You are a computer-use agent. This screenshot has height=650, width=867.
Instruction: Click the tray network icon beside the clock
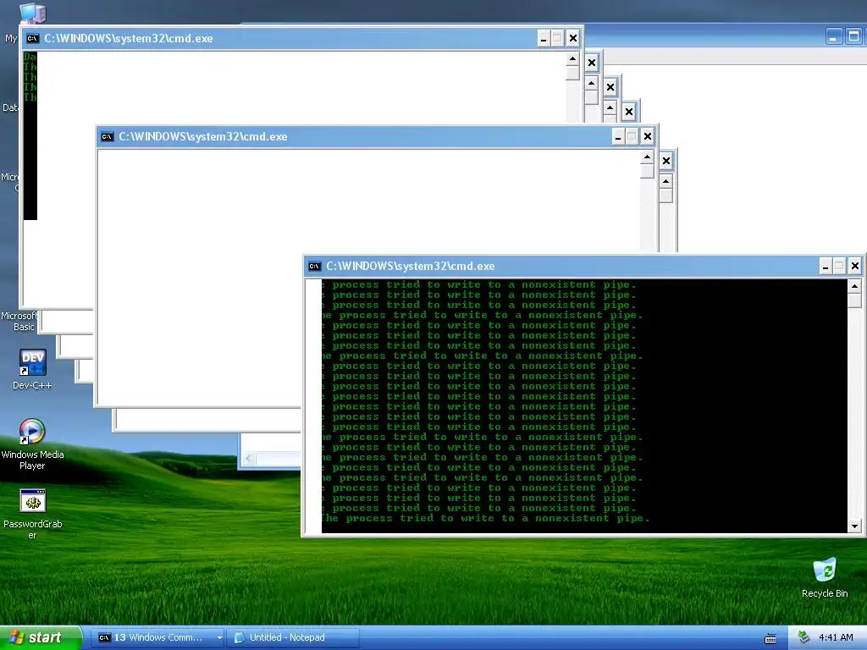[x=803, y=637]
